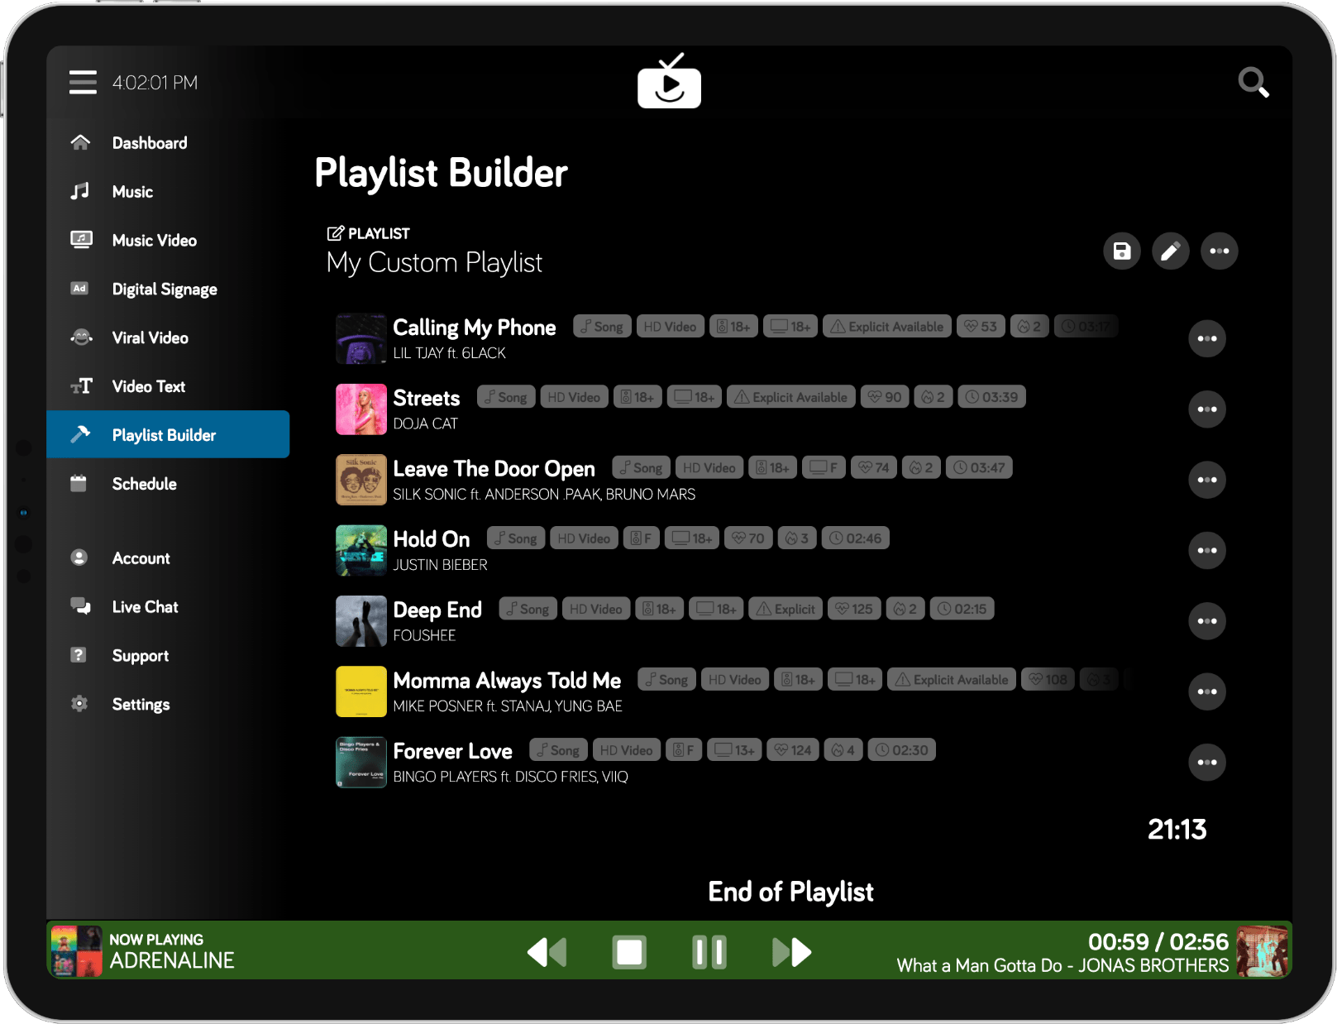Open playlist options next to pencil icon
1337x1024 pixels.
pos(1220,251)
